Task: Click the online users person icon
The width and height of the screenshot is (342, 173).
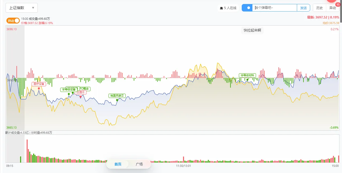Action: [221, 8]
